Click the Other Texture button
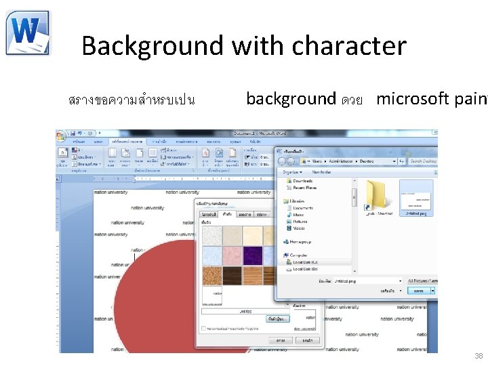The image size is (488, 366). click(278, 319)
